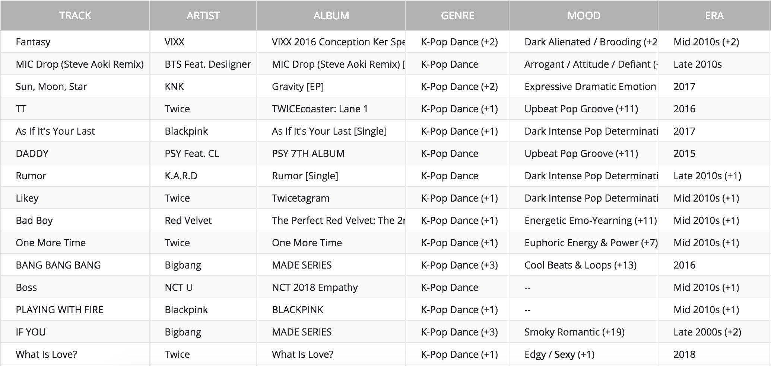Click the NCT 2018 Empathy album cell
This screenshot has height=366, width=771.
315,288
